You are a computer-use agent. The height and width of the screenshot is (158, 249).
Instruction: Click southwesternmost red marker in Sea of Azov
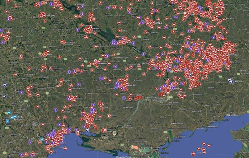pyautogui.click(x=193, y=153)
